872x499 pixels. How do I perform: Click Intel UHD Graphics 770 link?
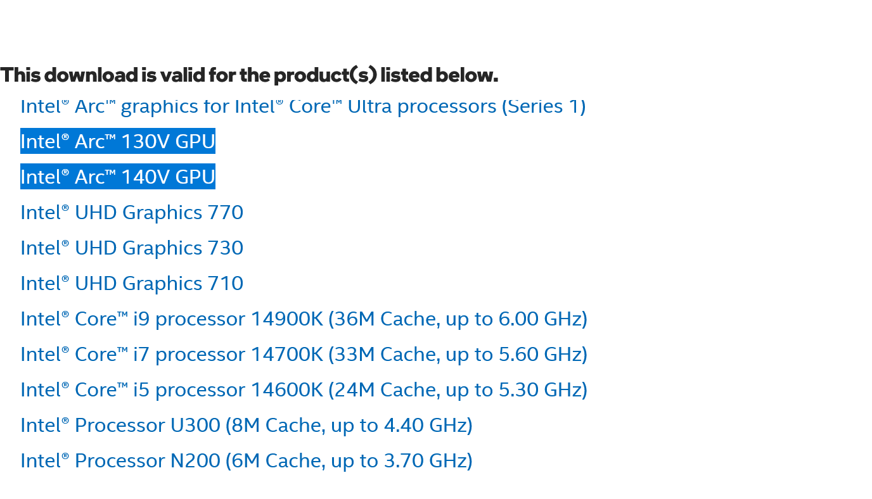coord(132,212)
